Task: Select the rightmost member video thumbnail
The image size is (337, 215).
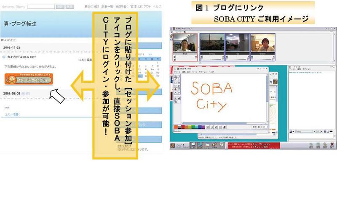Action: (x=263, y=43)
